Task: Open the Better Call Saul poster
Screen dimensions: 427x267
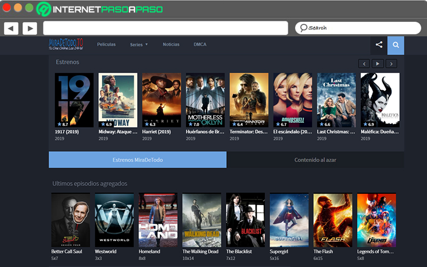Action: 71,220
